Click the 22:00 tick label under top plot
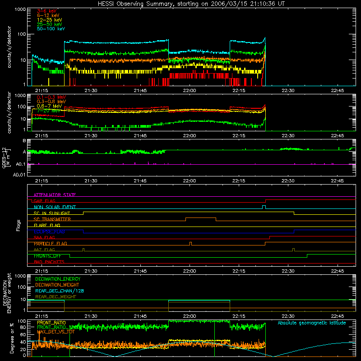This screenshot has height=361, width=361. click(190, 91)
